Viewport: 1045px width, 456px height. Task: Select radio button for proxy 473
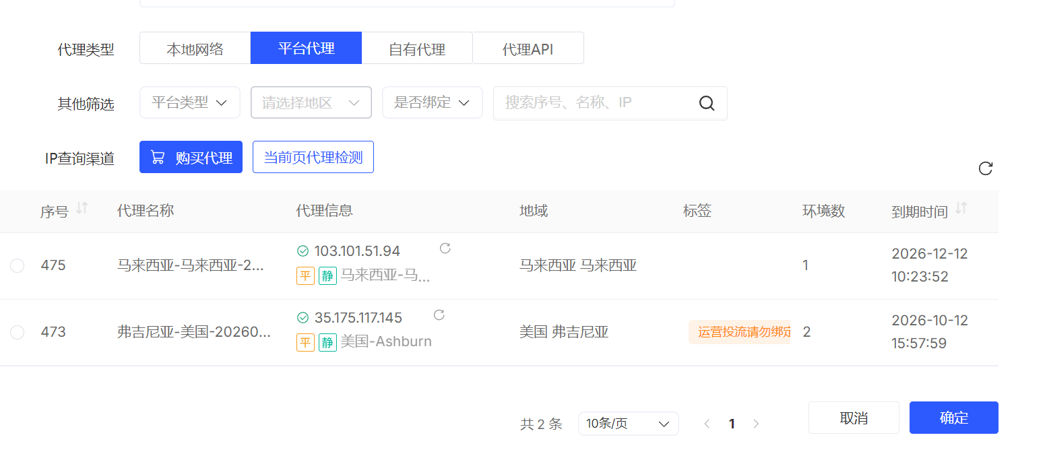coord(17,332)
